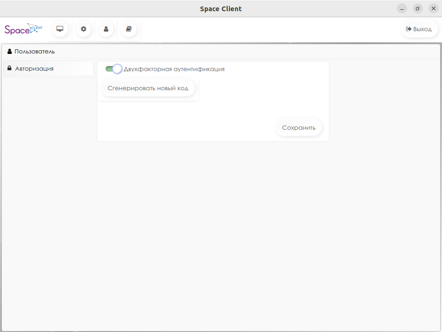Click the Space Client window title text
Image resolution: width=442 pixels, height=332 pixels.
[221, 8]
